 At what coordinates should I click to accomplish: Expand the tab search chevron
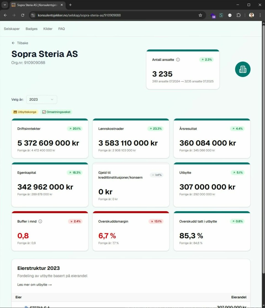click(x=5, y=5)
